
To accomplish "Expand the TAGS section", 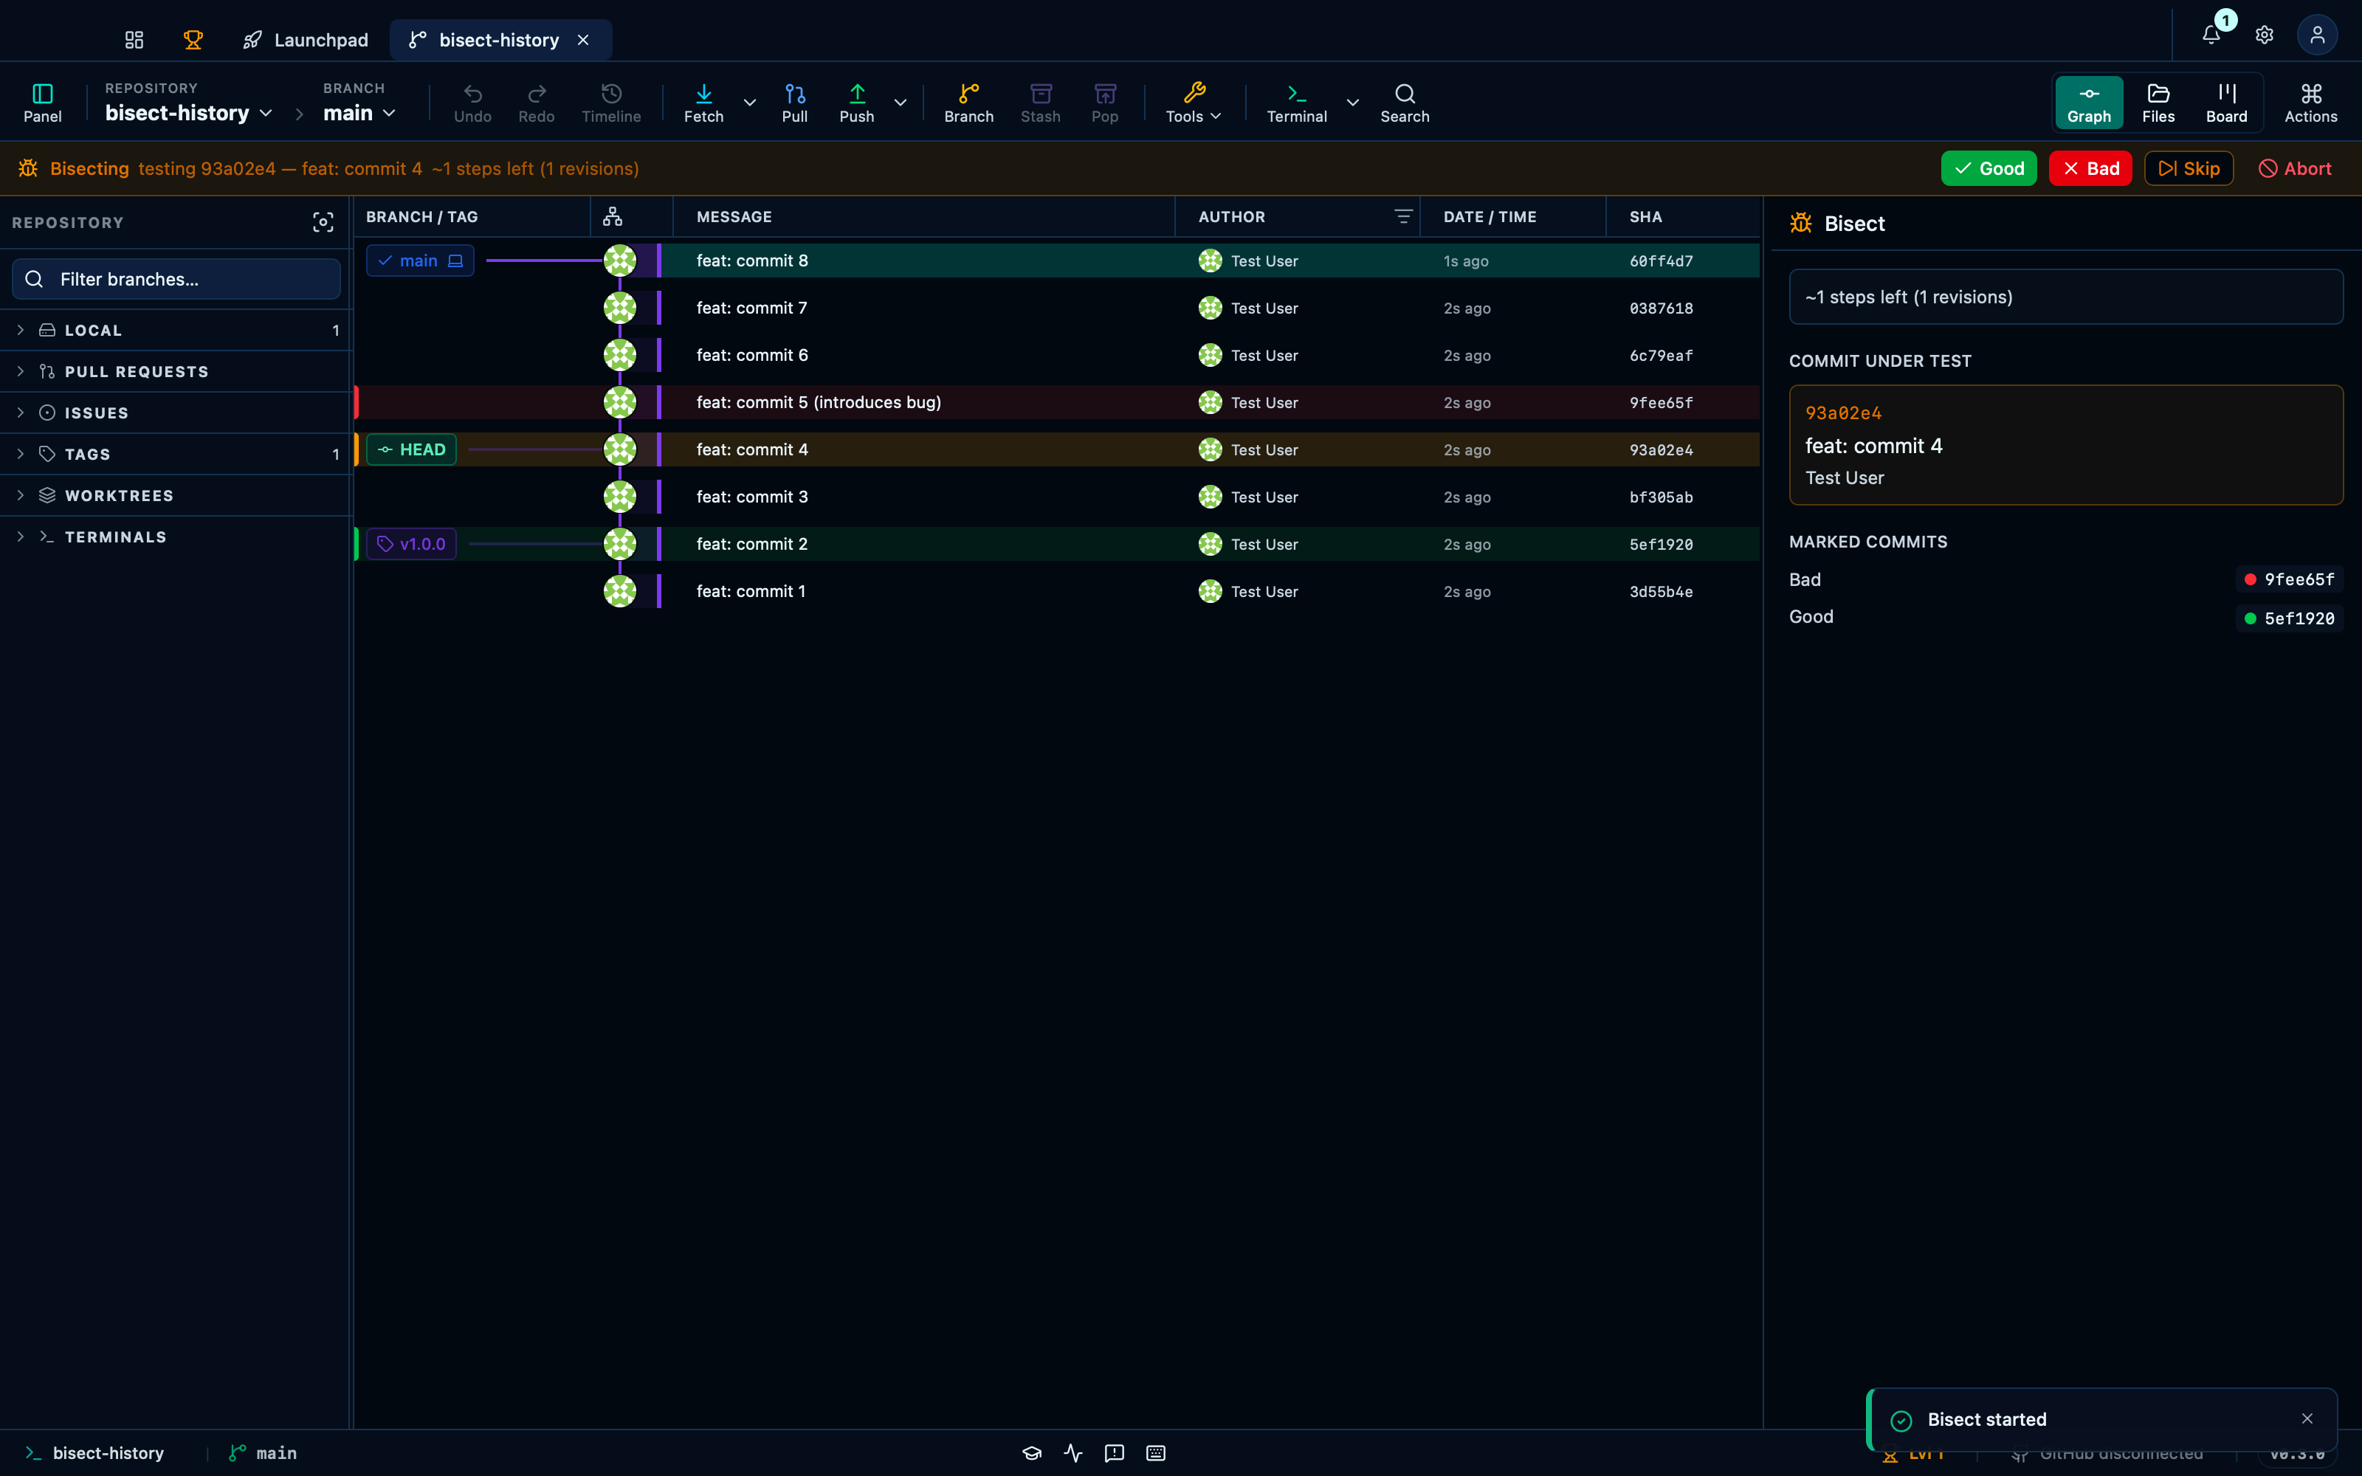I will pos(176,454).
